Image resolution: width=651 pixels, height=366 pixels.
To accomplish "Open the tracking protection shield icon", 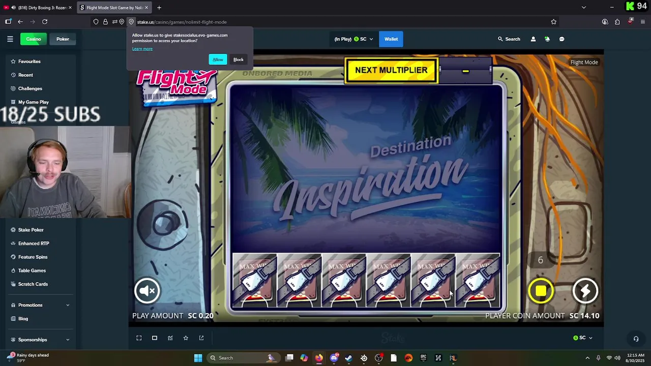I will click(96, 22).
